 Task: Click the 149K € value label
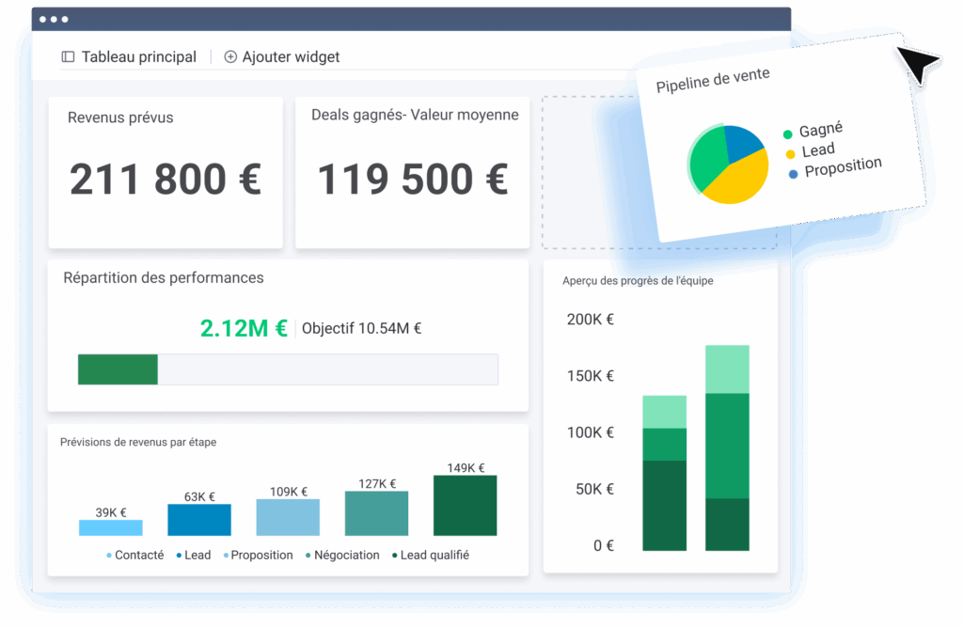tap(466, 468)
